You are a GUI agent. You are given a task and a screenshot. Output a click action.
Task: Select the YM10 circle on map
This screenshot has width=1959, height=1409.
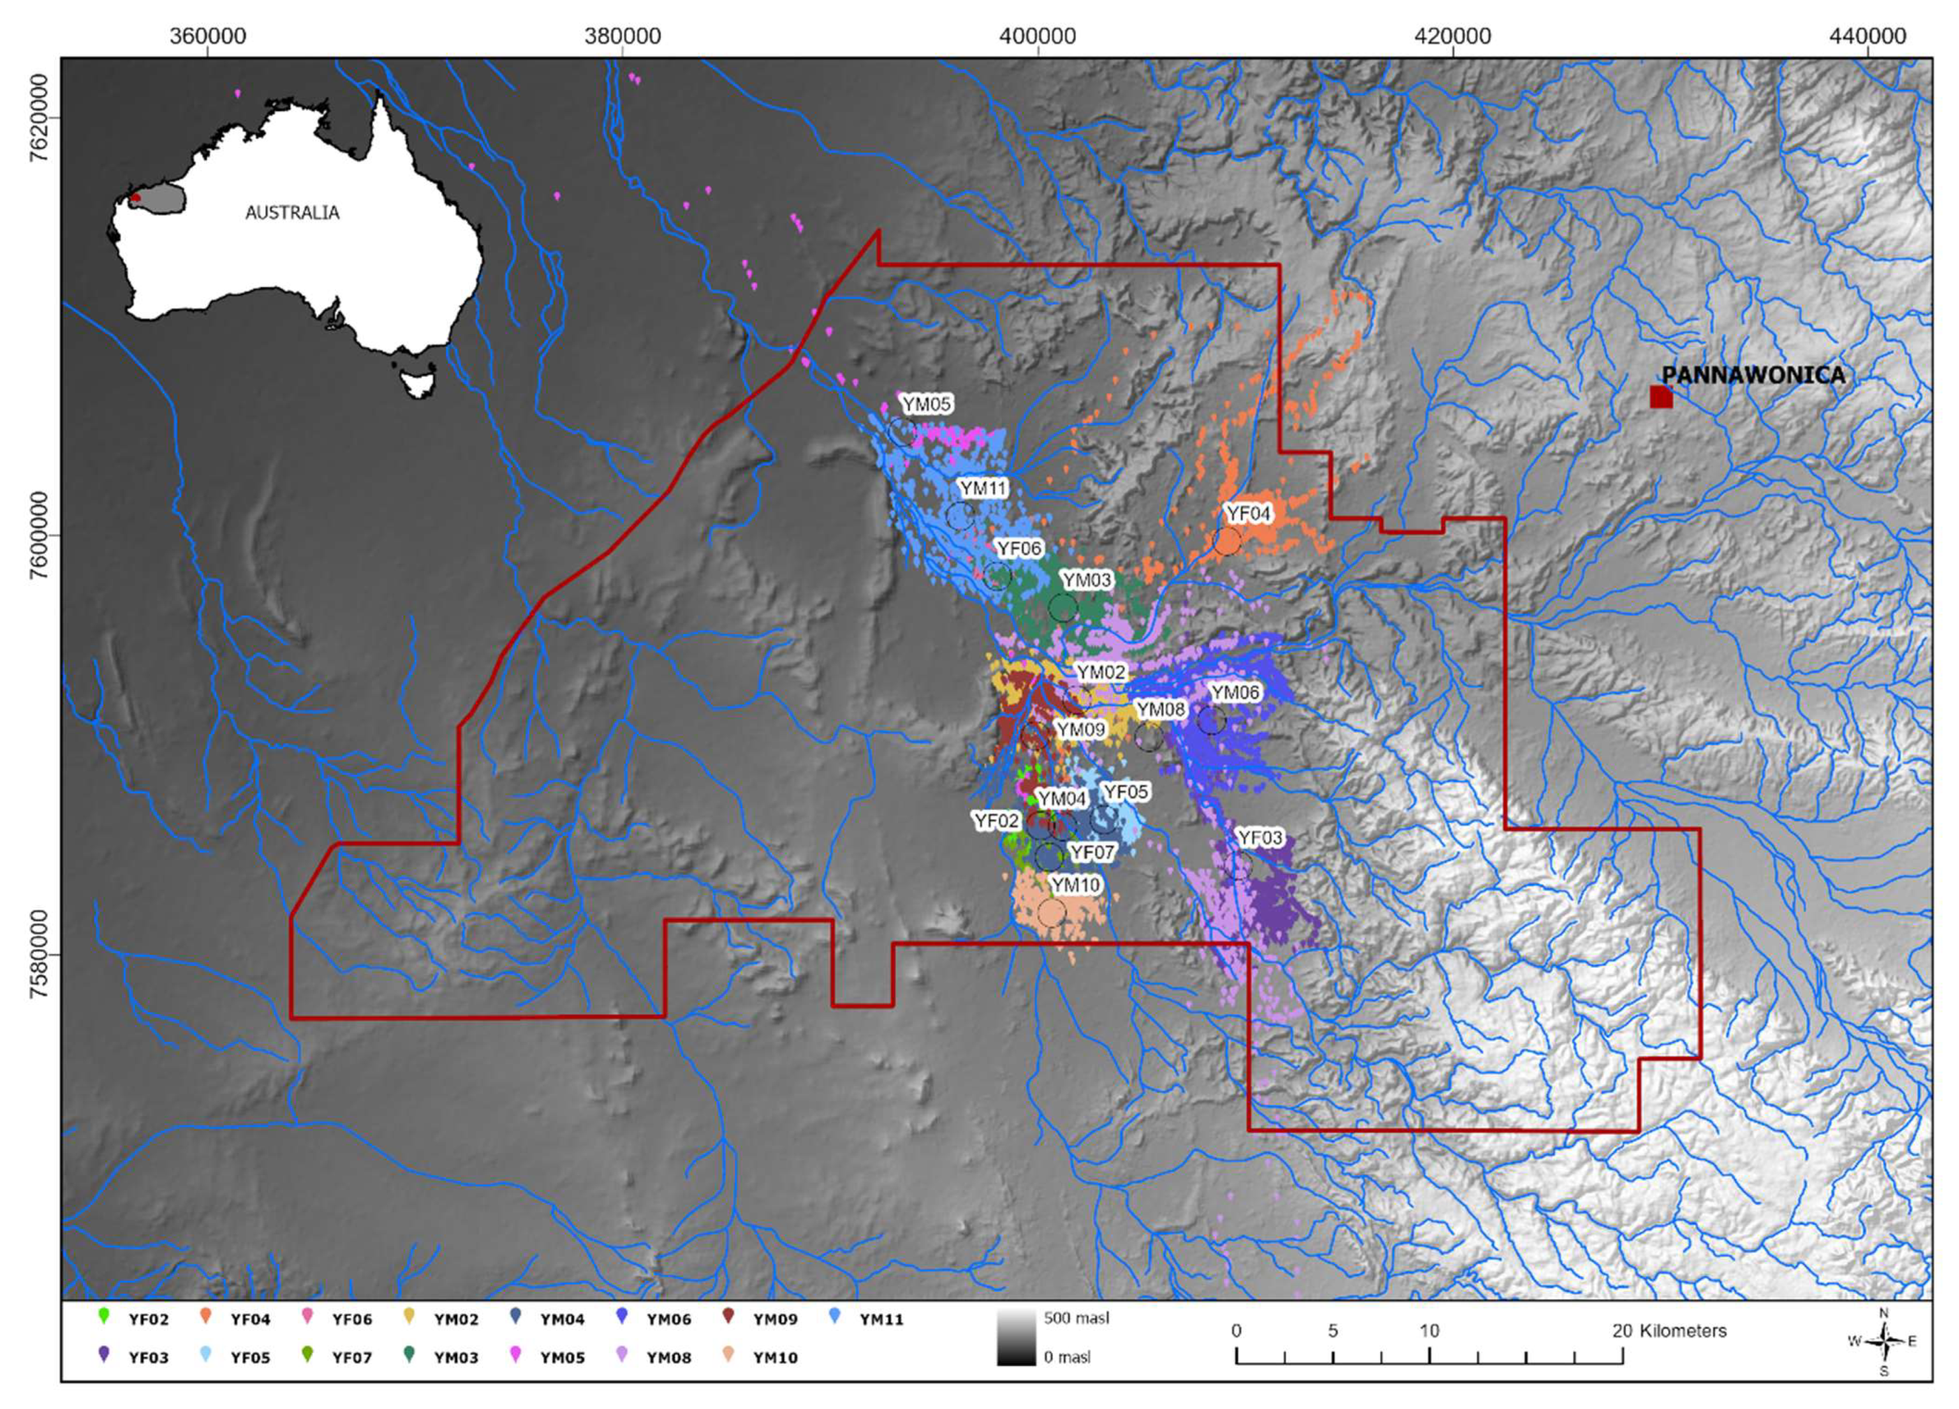pyautogui.click(x=1051, y=912)
